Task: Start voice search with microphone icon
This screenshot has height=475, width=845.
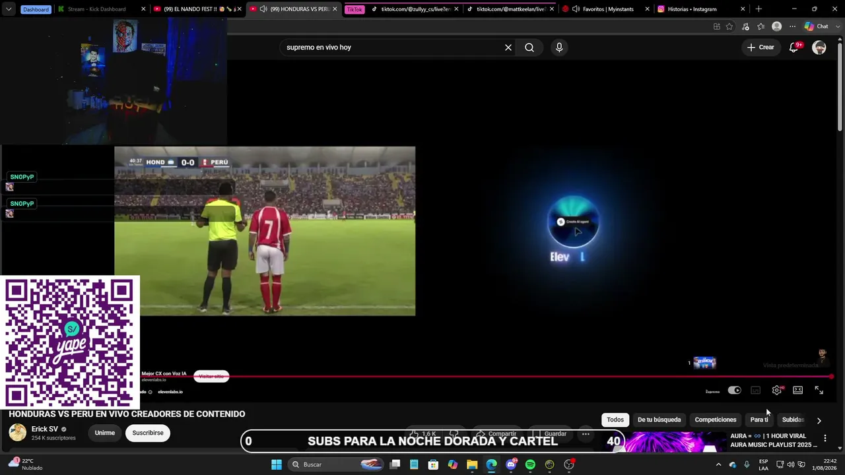Action: (559, 47)
